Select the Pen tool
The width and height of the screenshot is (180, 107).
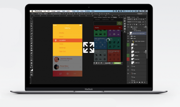(32, 53)
